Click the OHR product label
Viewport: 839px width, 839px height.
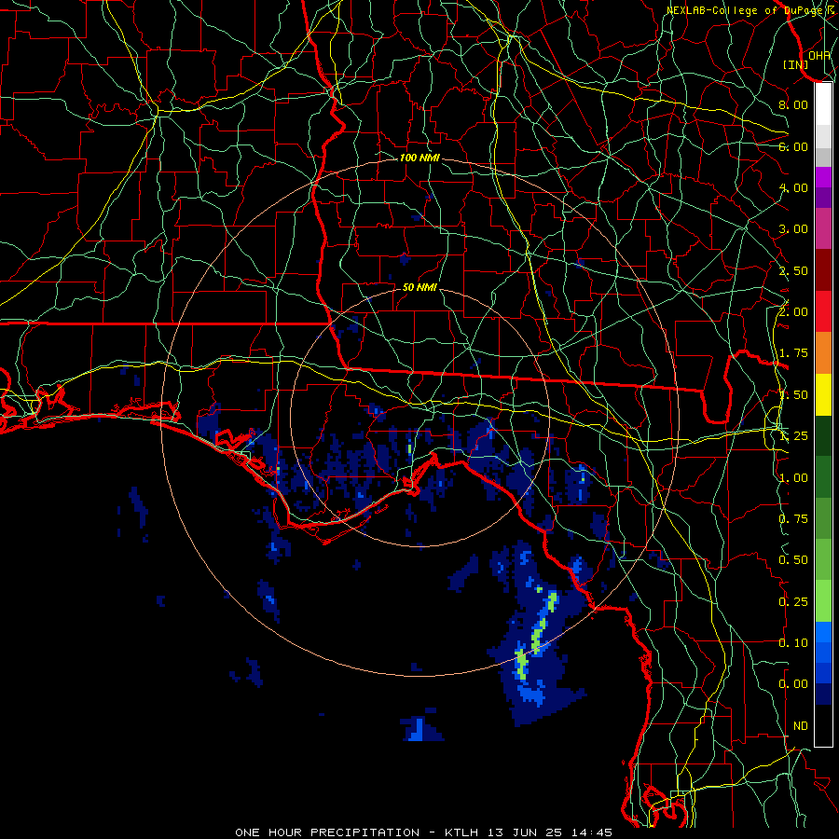(819, 56)
